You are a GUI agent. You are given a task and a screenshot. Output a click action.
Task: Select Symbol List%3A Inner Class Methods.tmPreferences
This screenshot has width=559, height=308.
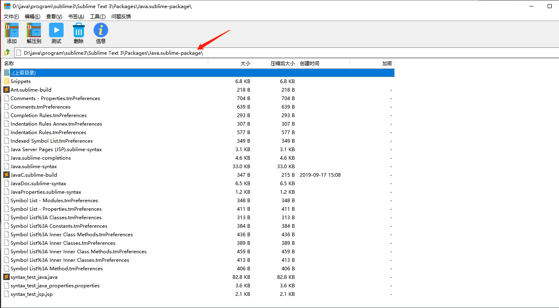click(72, 235)
